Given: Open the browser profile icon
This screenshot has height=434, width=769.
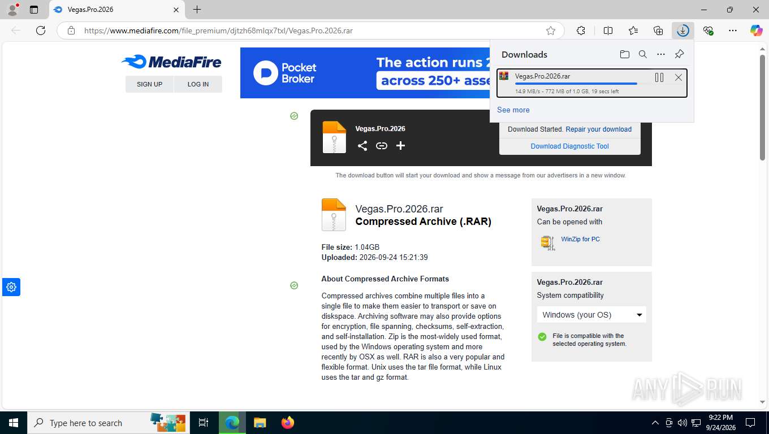Looking at the screenshot, I should (12, 10).
